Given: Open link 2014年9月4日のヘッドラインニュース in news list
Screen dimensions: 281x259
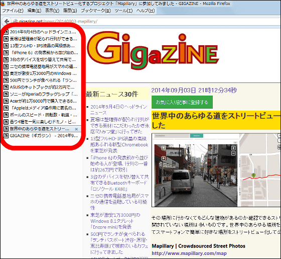Looking at the screenshot, I should point(119,110).
